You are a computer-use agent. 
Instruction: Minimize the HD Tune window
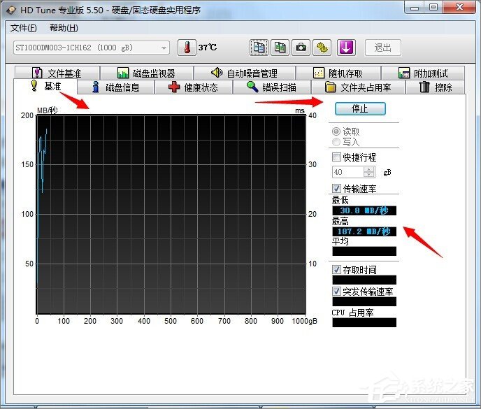tap(414, 8)
